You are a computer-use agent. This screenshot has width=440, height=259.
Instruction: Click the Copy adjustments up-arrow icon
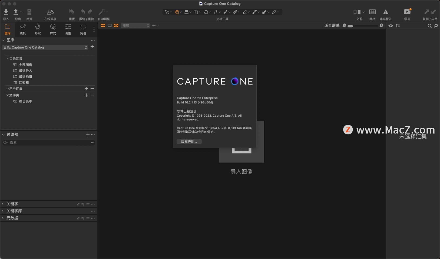[426, 12]
